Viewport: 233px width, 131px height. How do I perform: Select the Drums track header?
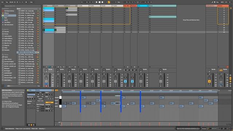coord(48,6)
